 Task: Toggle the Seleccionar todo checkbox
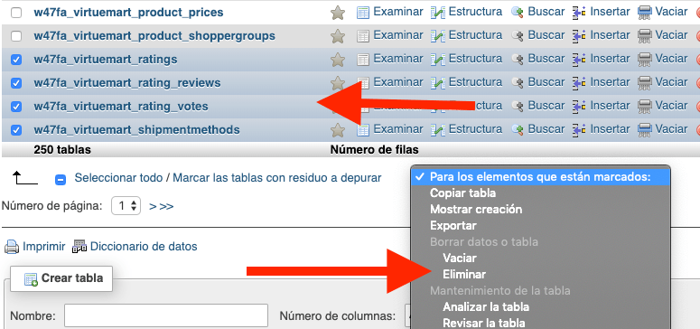[61, 180]
